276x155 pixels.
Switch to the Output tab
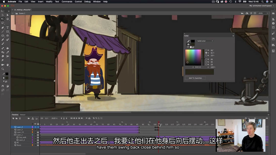pos(22,115)
